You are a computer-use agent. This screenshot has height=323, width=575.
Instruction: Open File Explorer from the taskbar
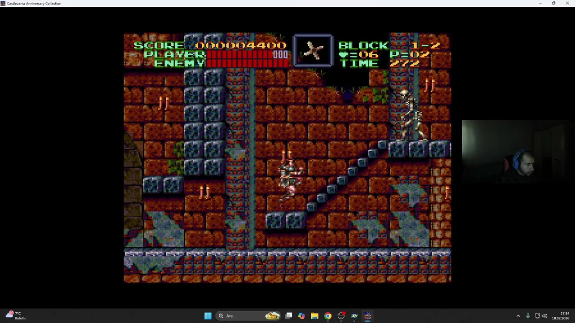click(314, 316)
